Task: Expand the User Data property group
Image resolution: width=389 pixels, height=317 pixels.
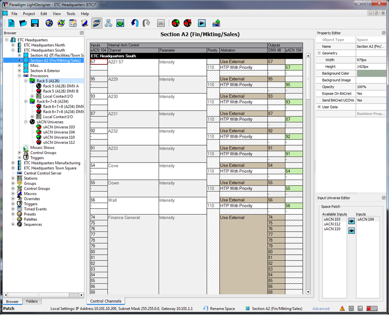Action: (319, 107)
